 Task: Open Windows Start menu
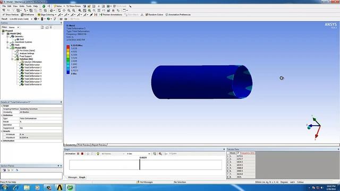5,187
